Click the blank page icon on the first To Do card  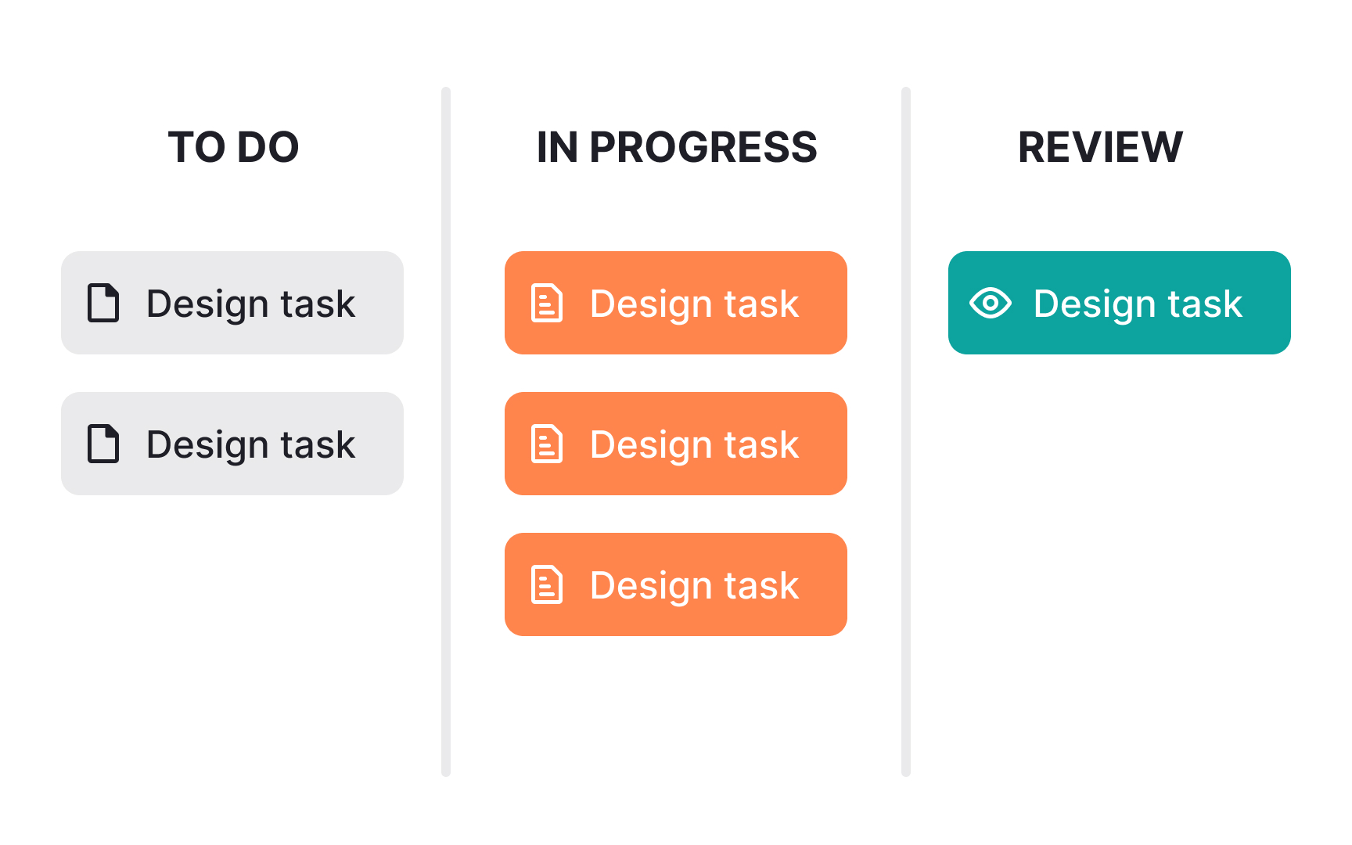pyautogui.click(x=103, y=304)
